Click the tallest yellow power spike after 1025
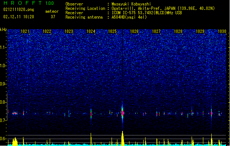This screenshot has width=230, height=146. (x=122, y=138)
